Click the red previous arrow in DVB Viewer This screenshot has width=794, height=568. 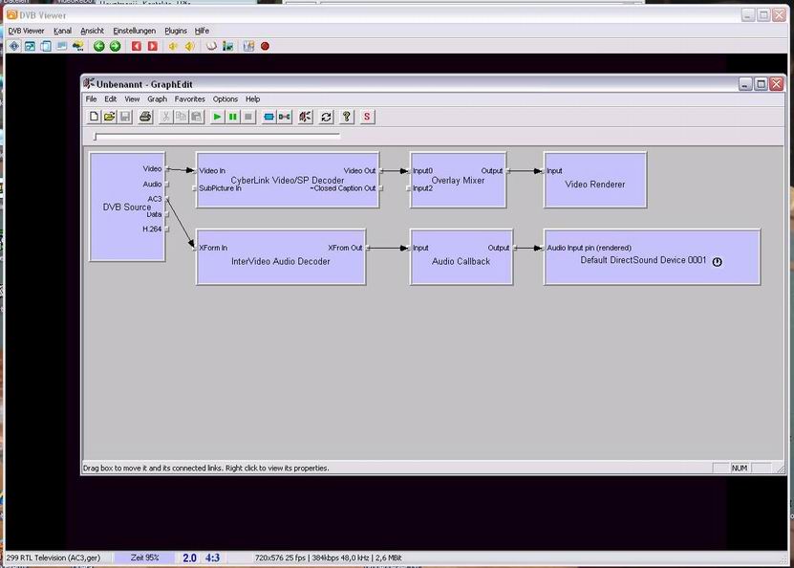tap(136, 46)
